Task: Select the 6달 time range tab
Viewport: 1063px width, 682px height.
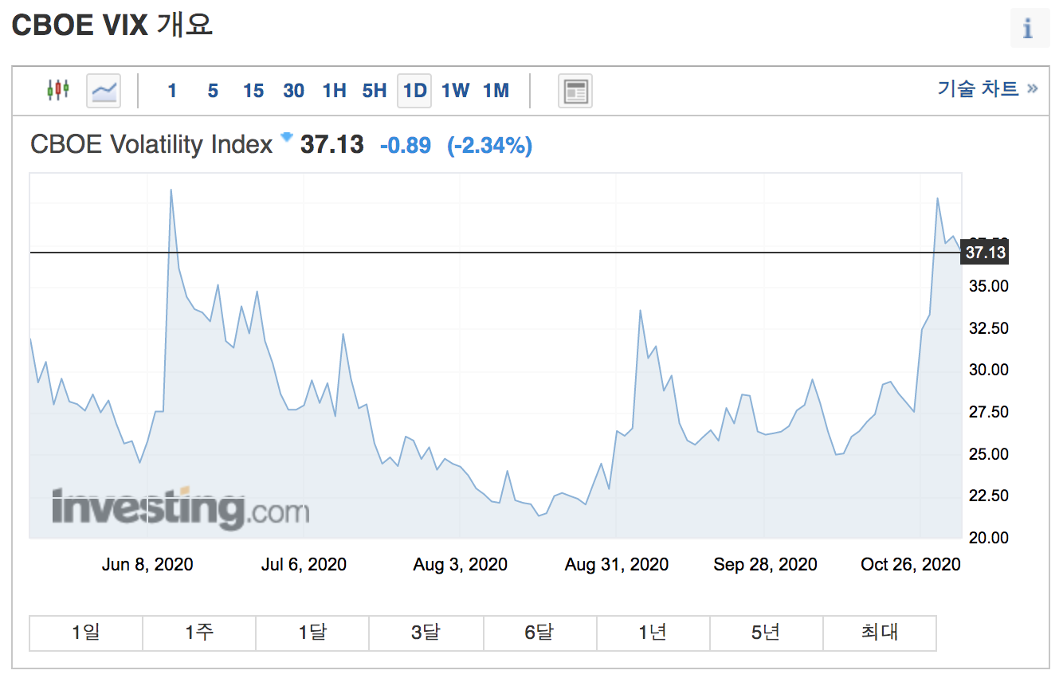Action: [539, 633]
